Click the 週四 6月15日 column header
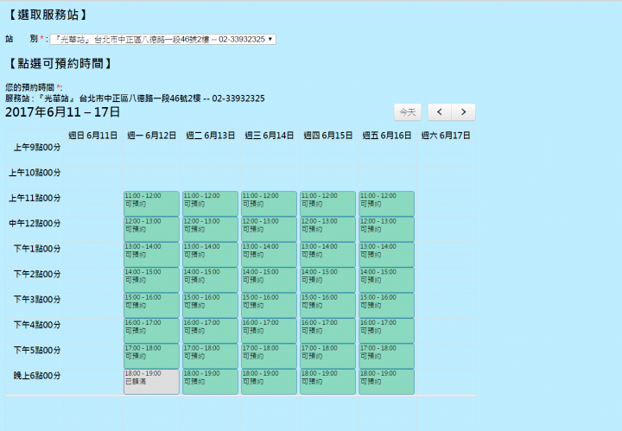622x431 pixels. click(327, 136)
